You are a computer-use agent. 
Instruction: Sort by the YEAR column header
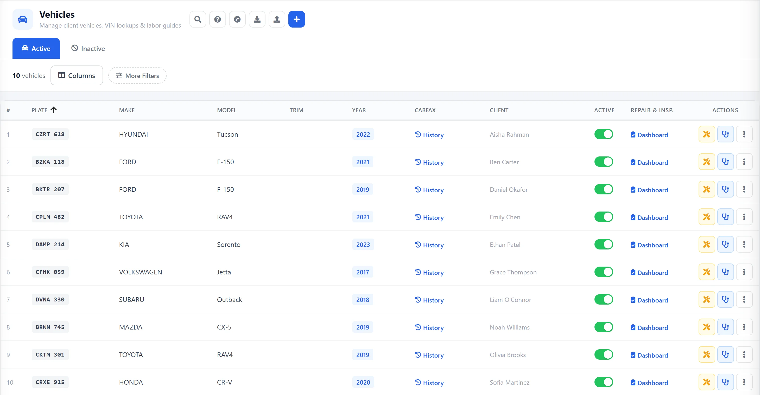[x=359, y=110]
